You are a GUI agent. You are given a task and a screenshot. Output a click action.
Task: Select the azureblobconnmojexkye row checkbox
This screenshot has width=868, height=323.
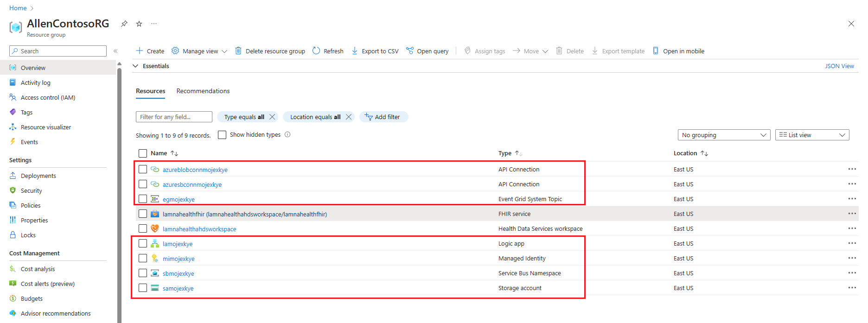click(143, 170)
